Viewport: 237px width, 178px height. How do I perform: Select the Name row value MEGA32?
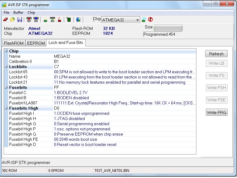[62, 56]
